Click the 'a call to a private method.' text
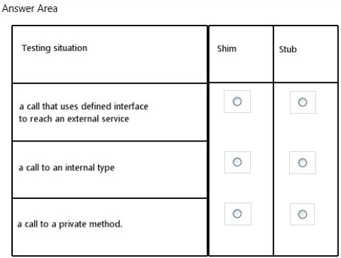Viewport: 341px width, 258px height. pos(70,224)
